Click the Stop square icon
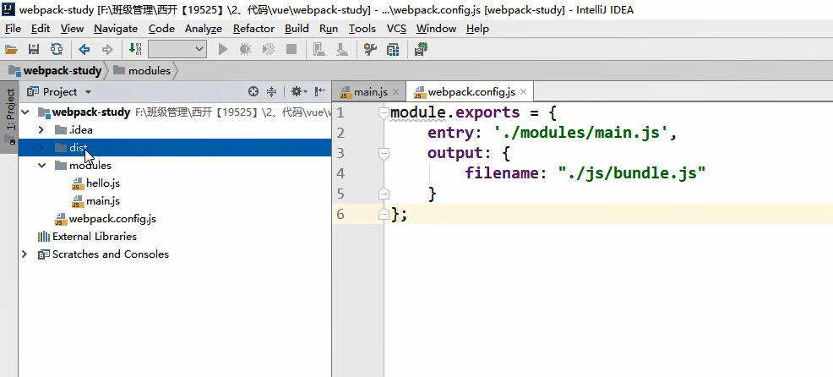Viewport: 833px width, 377px height. (291, 50)
